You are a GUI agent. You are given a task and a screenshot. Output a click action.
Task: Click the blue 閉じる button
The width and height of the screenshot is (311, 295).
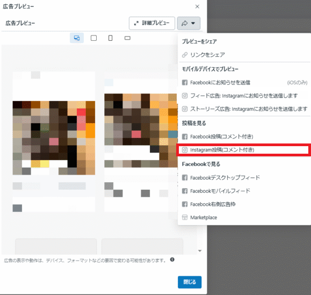190,282
